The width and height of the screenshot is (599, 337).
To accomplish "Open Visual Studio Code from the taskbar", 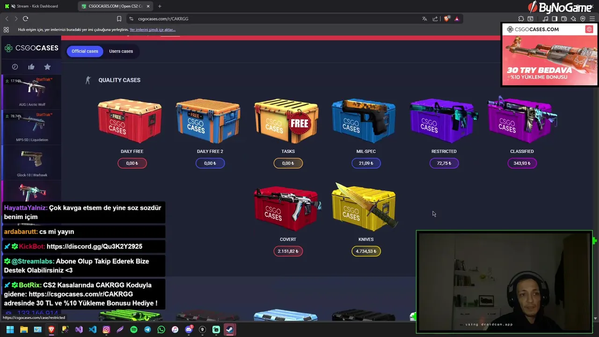I will coord(93,330).
